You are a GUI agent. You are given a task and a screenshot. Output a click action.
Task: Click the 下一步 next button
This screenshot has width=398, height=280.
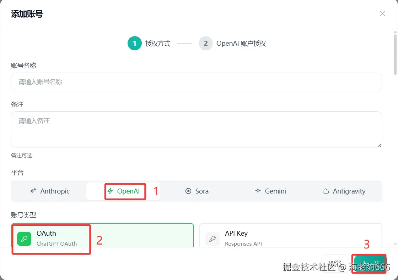click(370, 264)
